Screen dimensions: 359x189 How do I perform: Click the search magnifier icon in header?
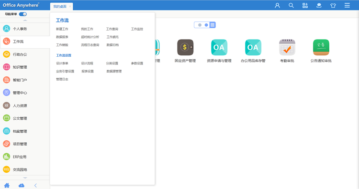point(291,5)
